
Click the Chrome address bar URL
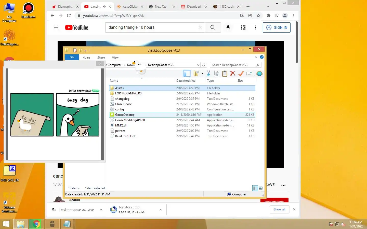[x=113, y=16]
